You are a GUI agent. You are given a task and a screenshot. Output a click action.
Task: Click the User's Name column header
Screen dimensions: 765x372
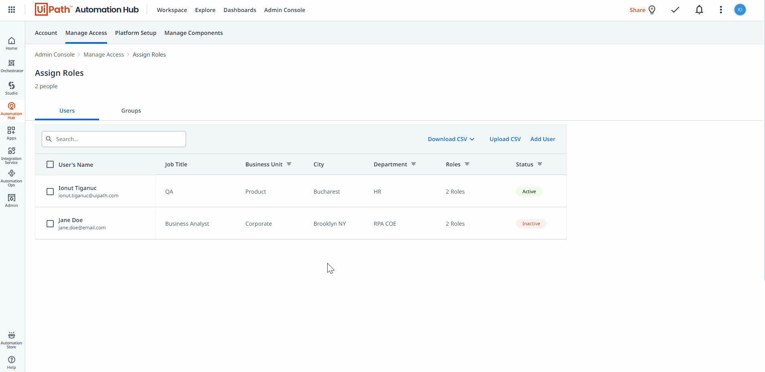pos(76,165)
